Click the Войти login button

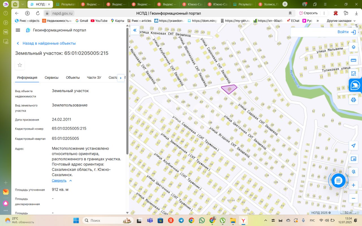(x=346, y=32)
